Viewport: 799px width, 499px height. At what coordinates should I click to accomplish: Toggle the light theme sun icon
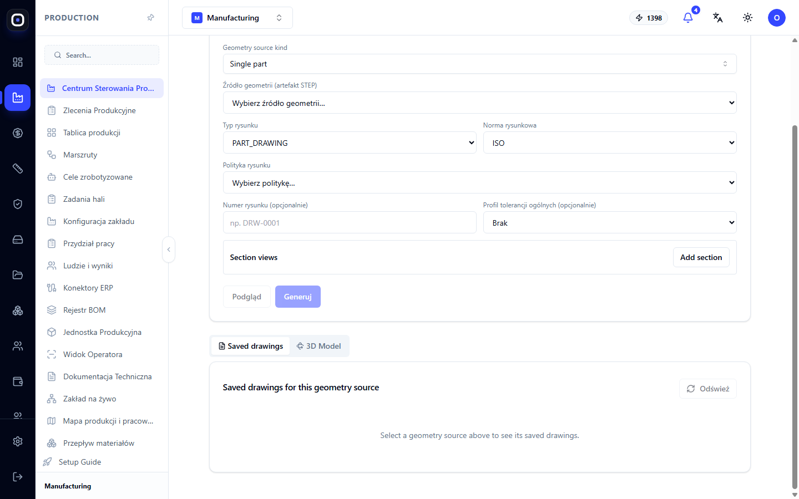coord(748,18)
